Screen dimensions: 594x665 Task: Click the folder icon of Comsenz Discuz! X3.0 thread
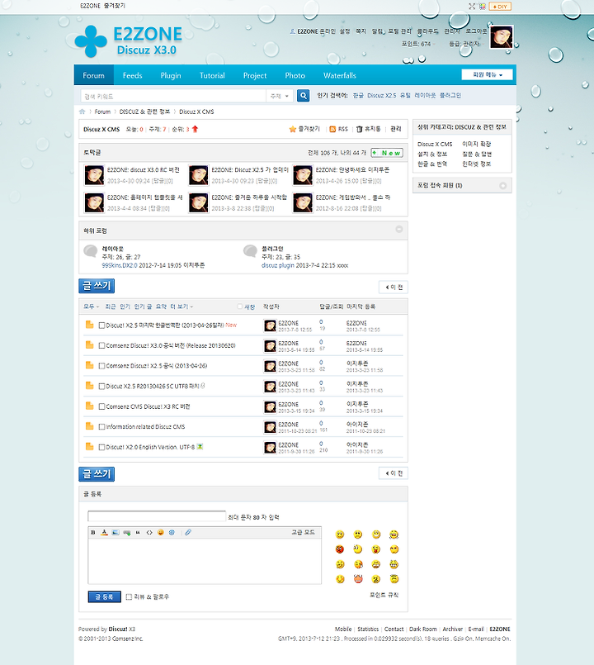pyautogui.click(x=89, y=344)
